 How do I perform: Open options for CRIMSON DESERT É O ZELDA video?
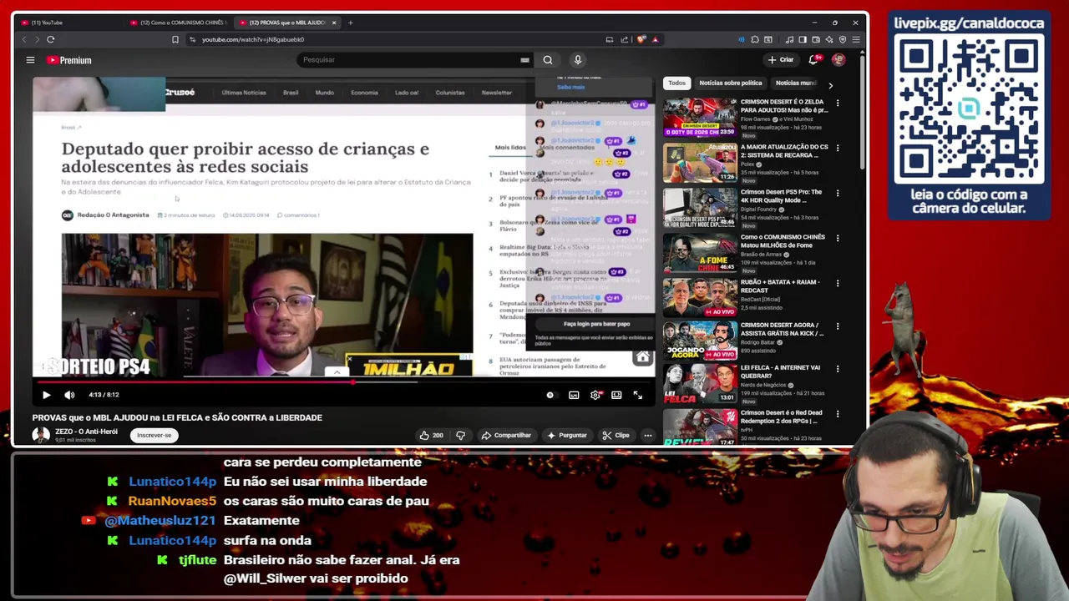[x=838, y=104]
